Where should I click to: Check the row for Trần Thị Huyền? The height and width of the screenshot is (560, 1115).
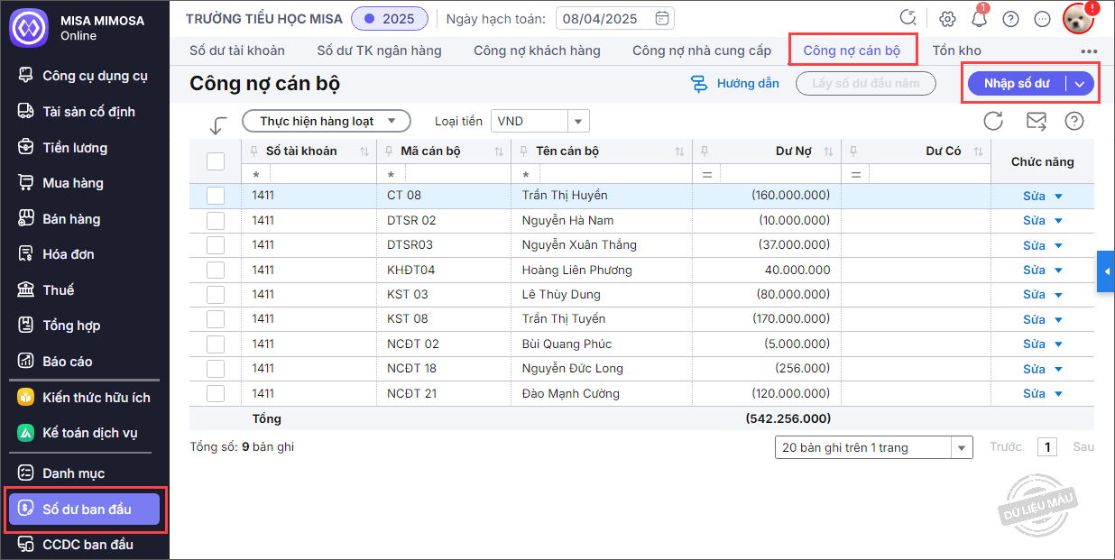pos(216,196)
